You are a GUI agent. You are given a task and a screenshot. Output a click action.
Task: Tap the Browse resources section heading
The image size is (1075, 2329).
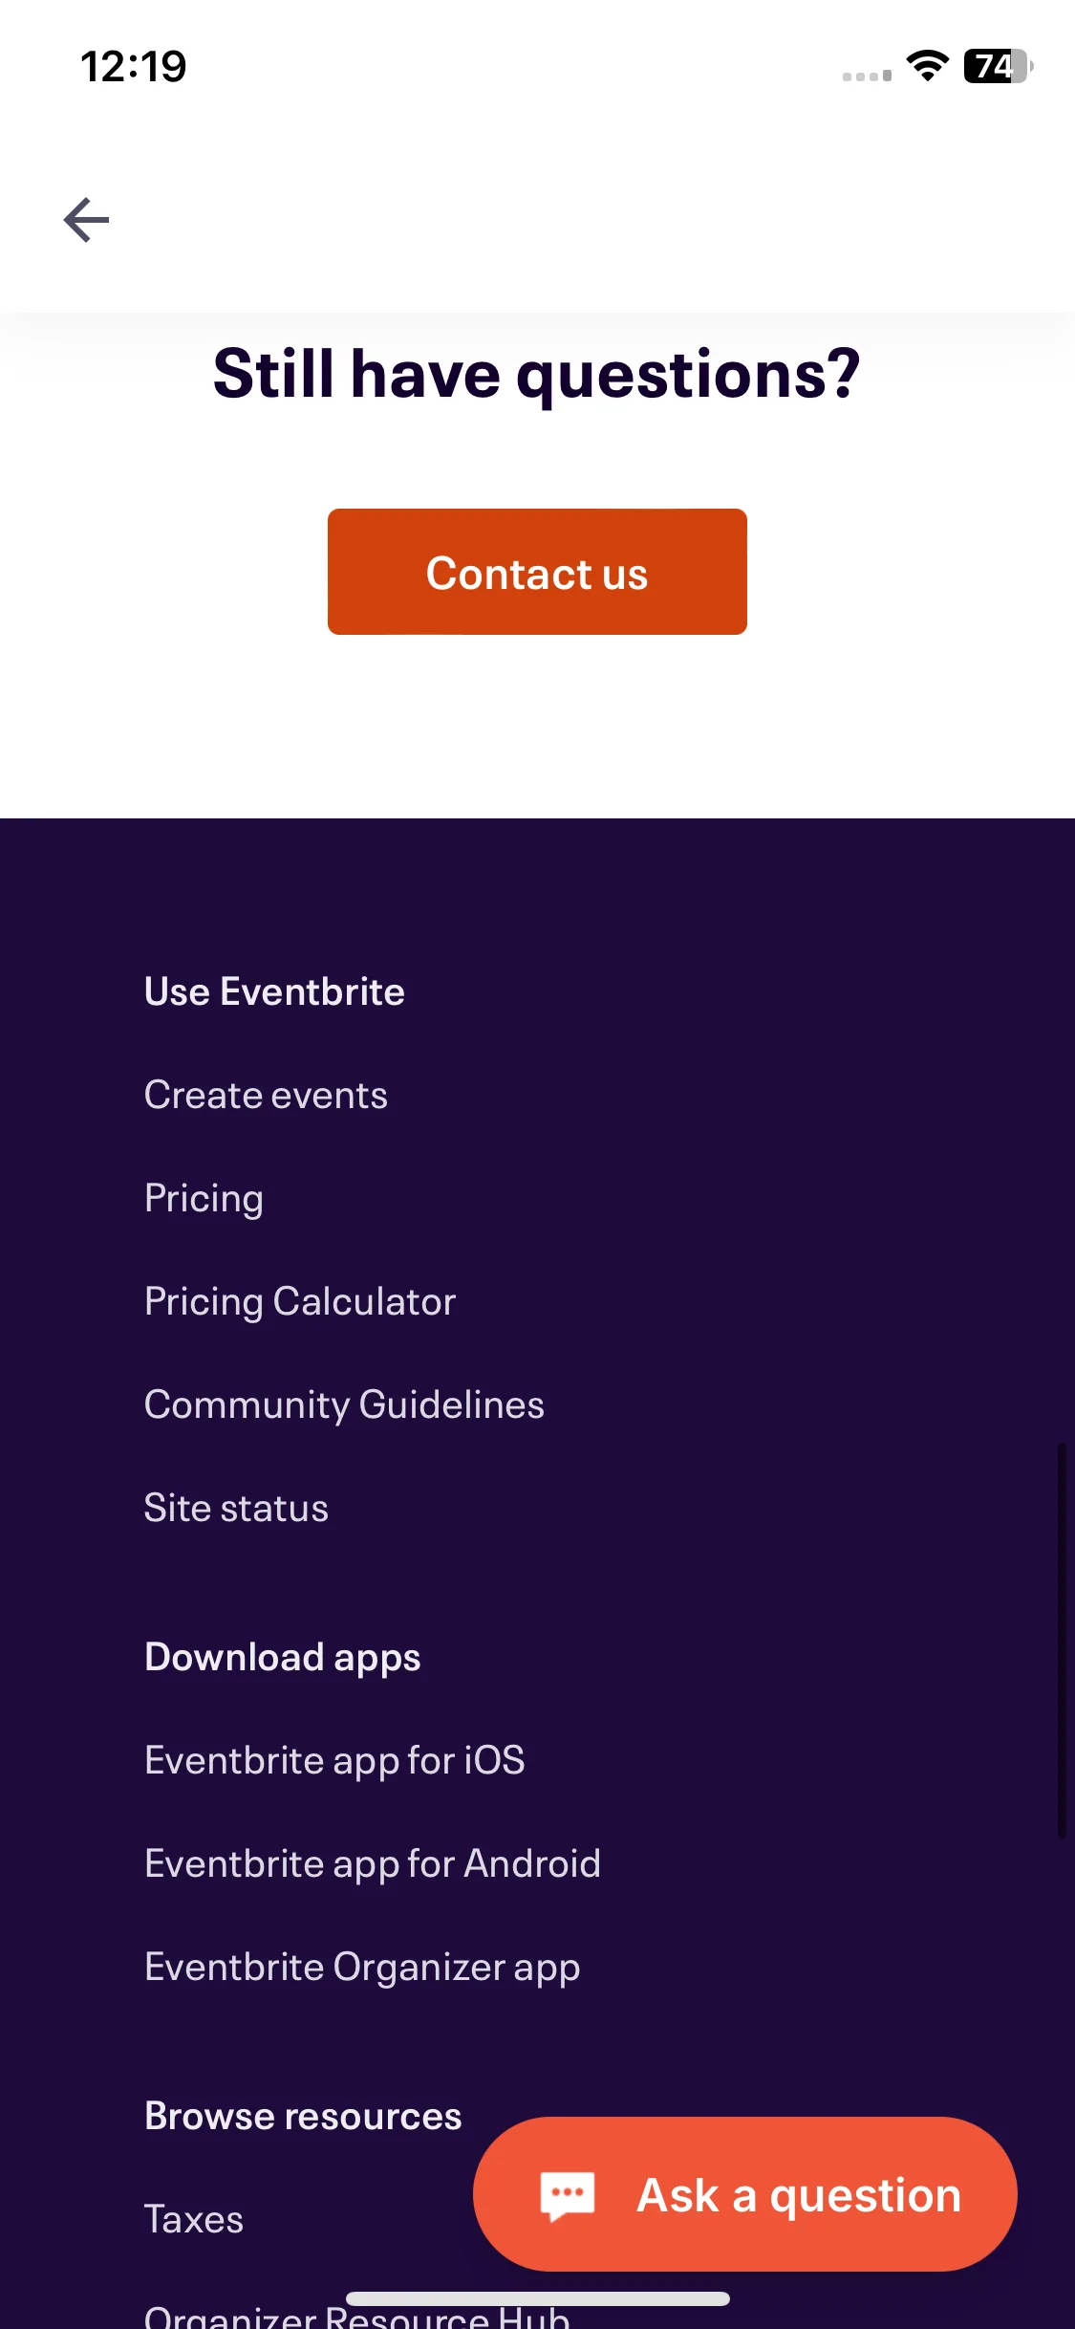click(303, 2116)
